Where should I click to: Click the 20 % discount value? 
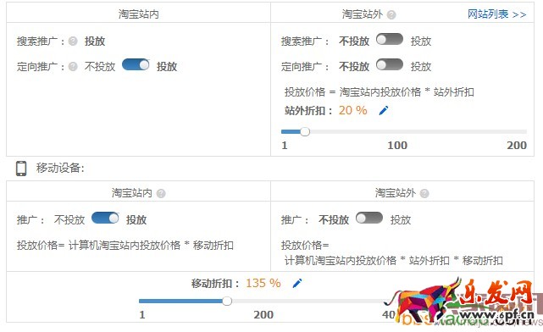353,110
